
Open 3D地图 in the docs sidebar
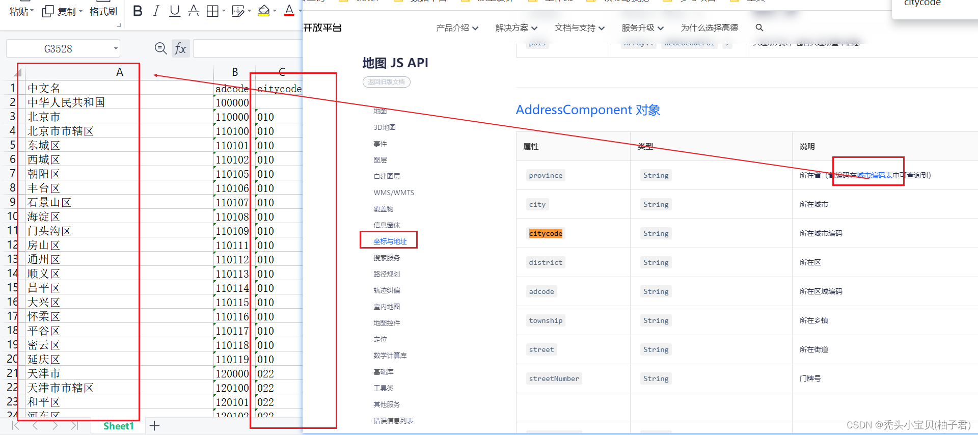[385, 127]
